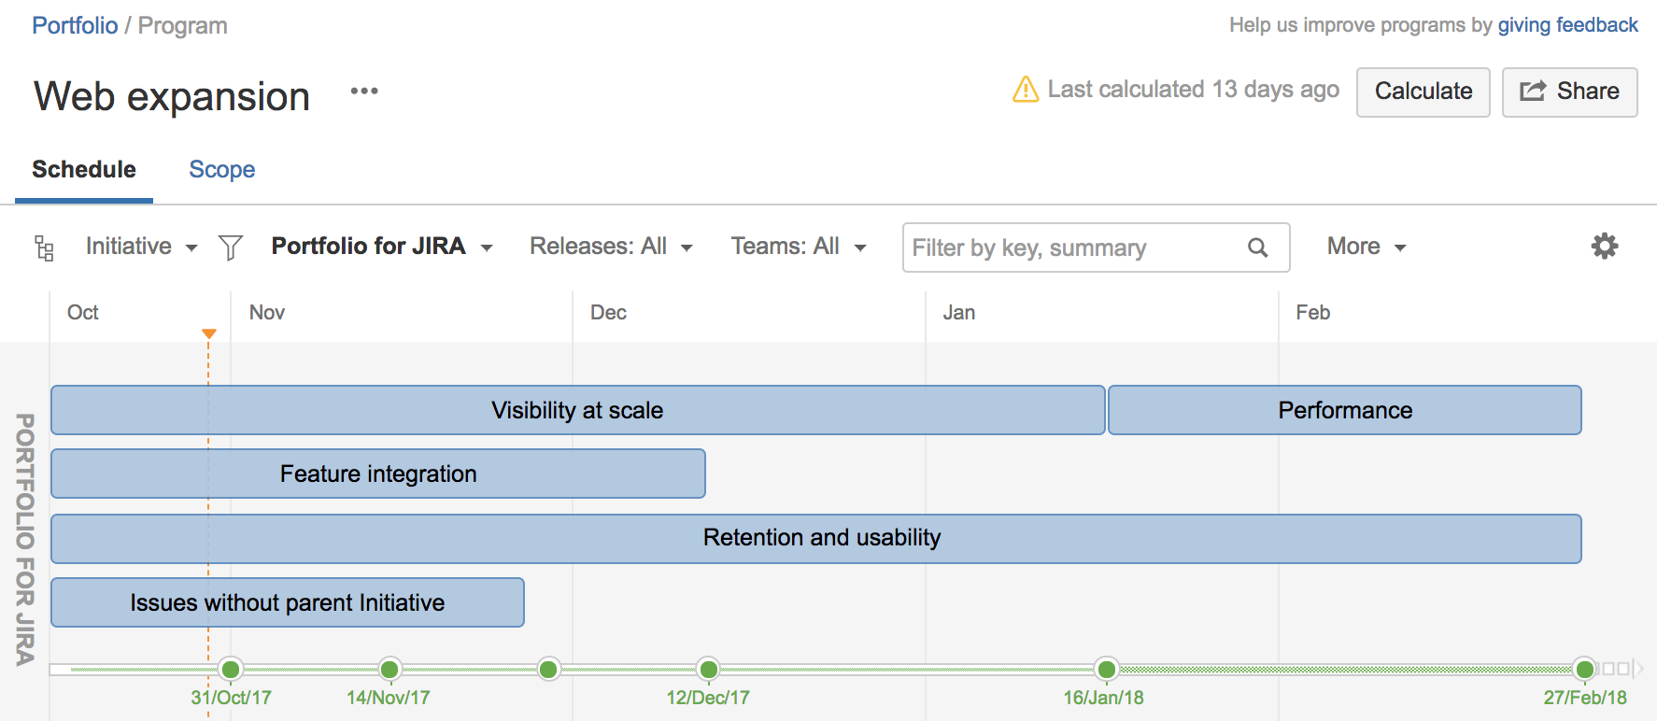Click the 14/Nov/17 release marker
1657x721 pixels.
coord(389,669)
